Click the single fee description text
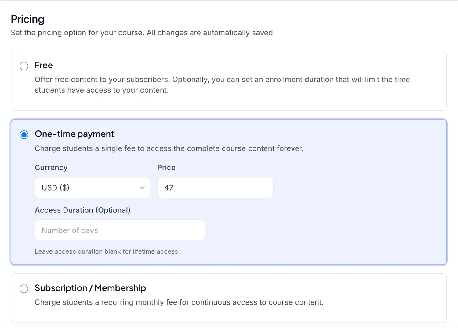Image resolution: width=458 pixels, height=328 pixels. (x=169, y=148)
